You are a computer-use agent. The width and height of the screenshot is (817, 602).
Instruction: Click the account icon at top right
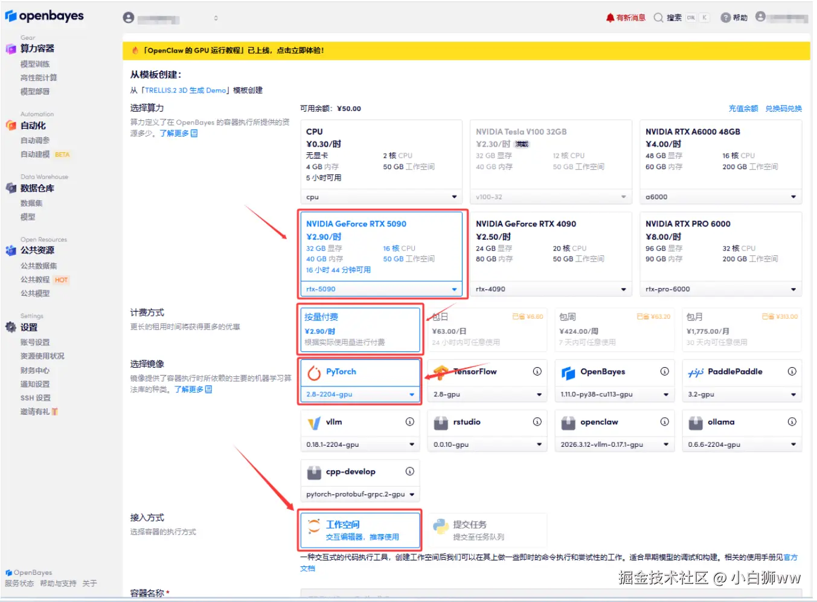pyautogui.click(x=760, y=17)
